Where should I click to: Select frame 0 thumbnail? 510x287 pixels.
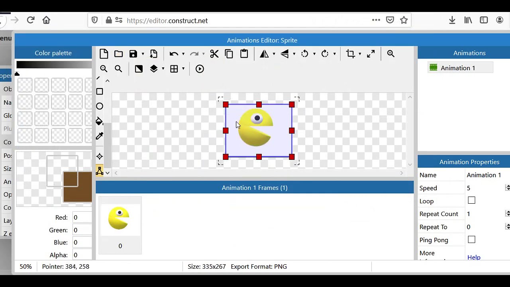click(x=120, y=225)
